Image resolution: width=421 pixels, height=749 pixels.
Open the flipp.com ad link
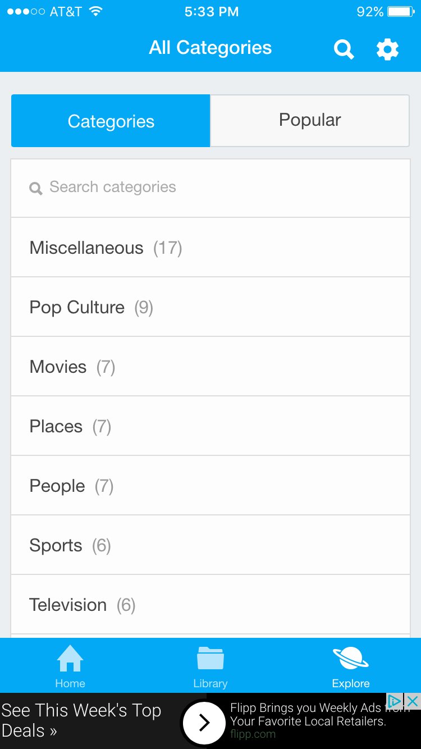(253, 734)
